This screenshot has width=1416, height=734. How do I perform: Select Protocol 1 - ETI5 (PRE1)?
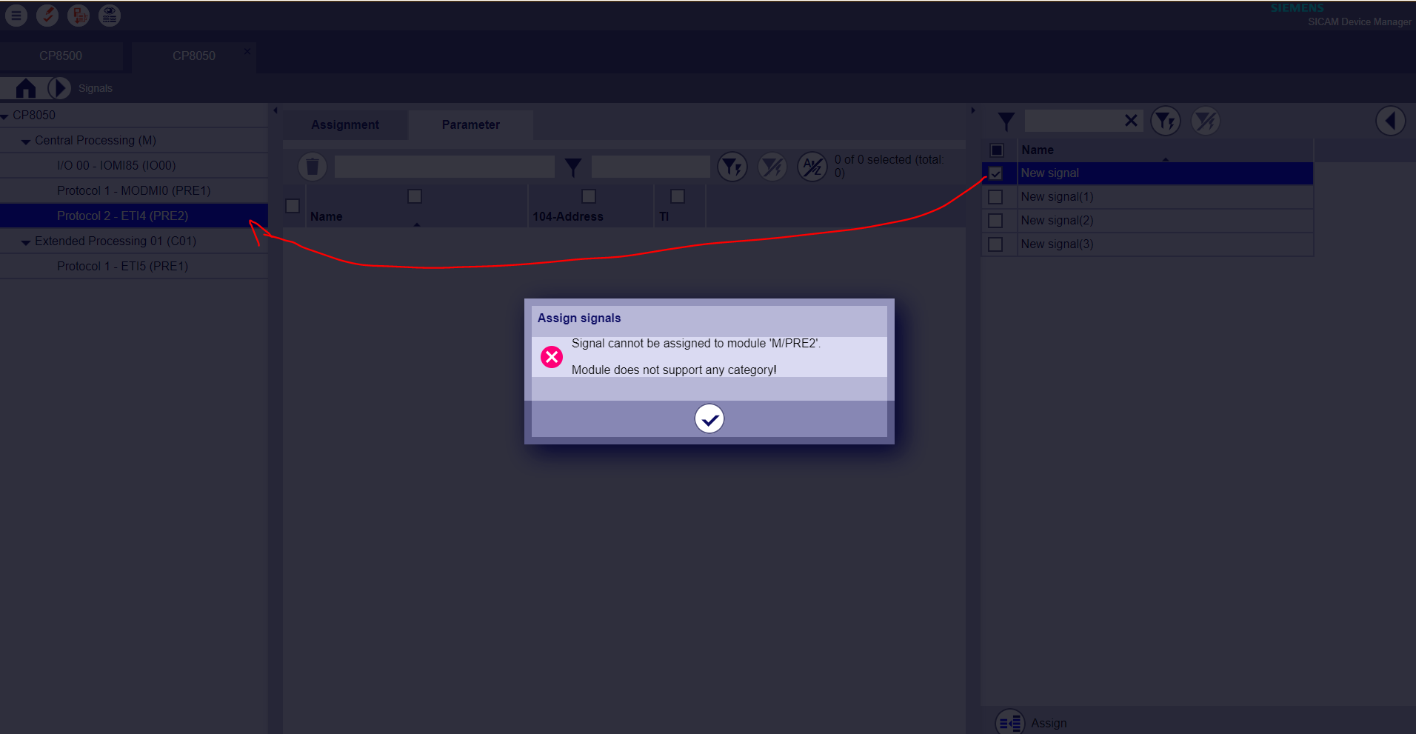coord(122,266)
